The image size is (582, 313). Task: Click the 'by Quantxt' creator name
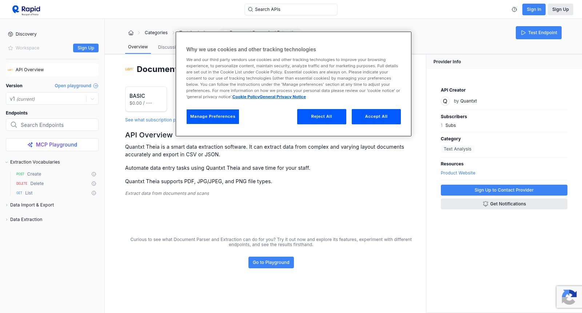[x=465, y=101]
